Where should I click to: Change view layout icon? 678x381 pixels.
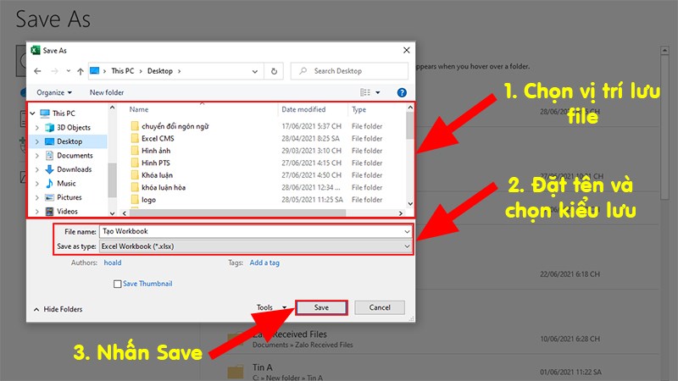(x=365, y=92)
